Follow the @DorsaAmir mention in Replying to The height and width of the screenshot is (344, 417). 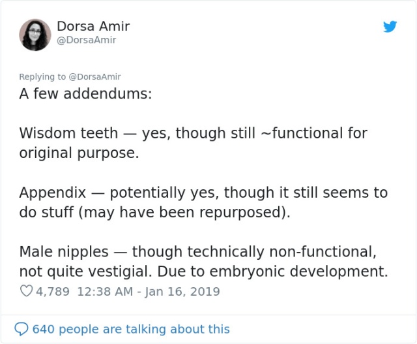coord(94,77)
